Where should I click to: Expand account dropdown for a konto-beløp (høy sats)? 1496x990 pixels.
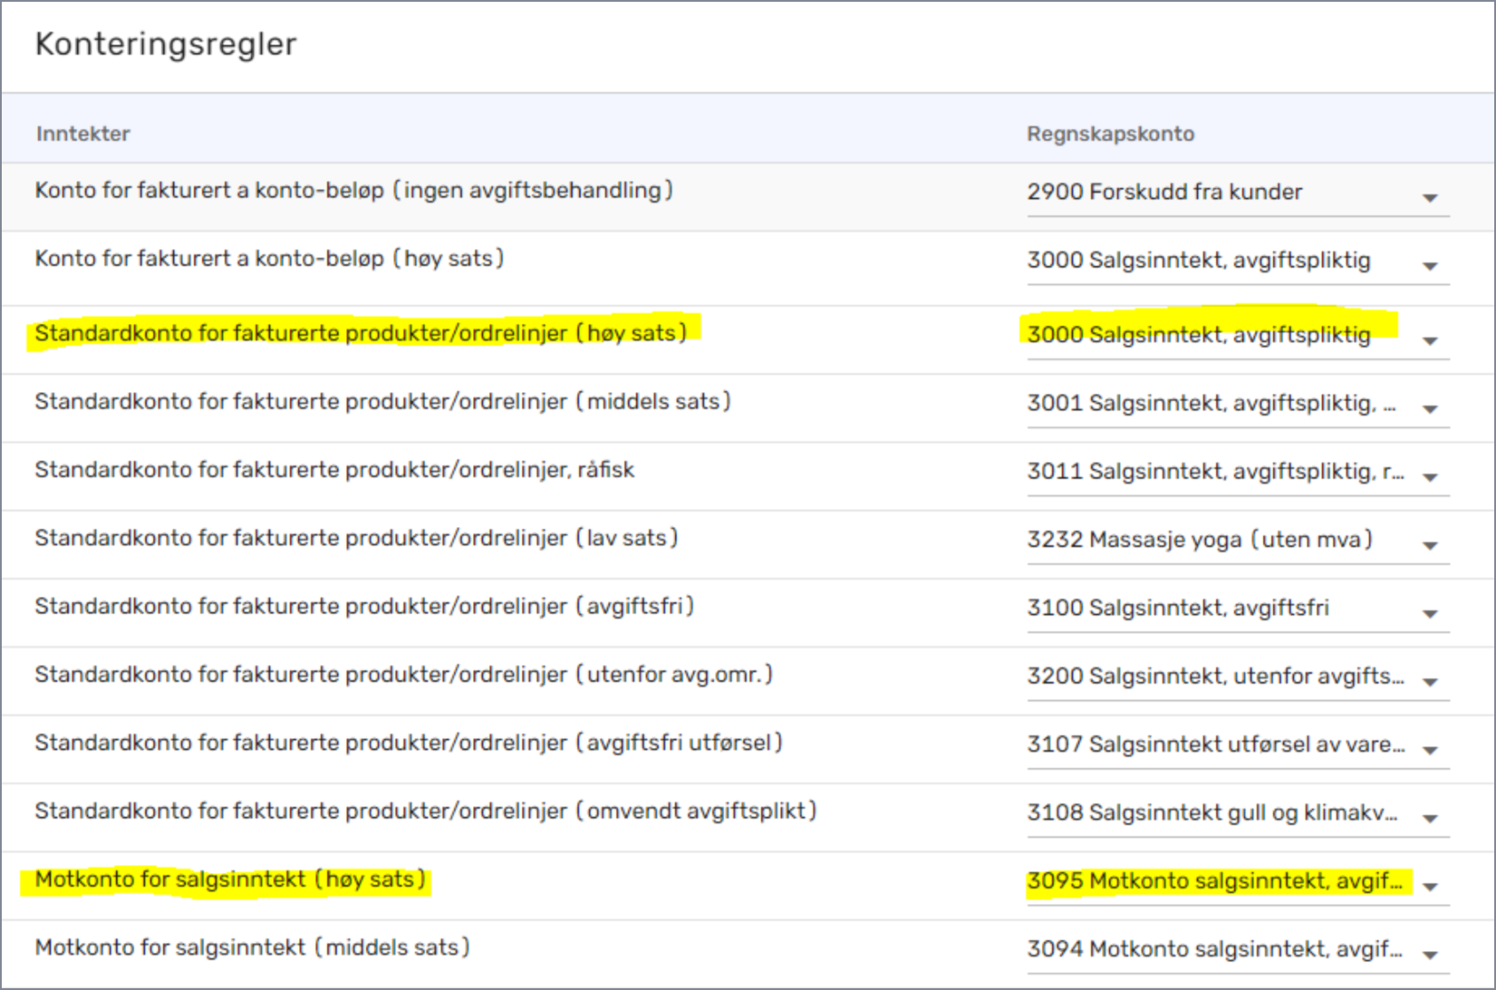pyautogui.click(x=1429, y=266)
